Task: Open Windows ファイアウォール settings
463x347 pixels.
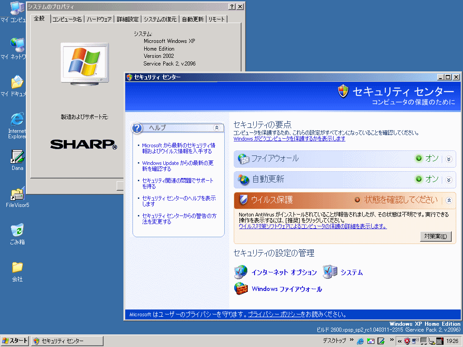Action: pos(287,289)
